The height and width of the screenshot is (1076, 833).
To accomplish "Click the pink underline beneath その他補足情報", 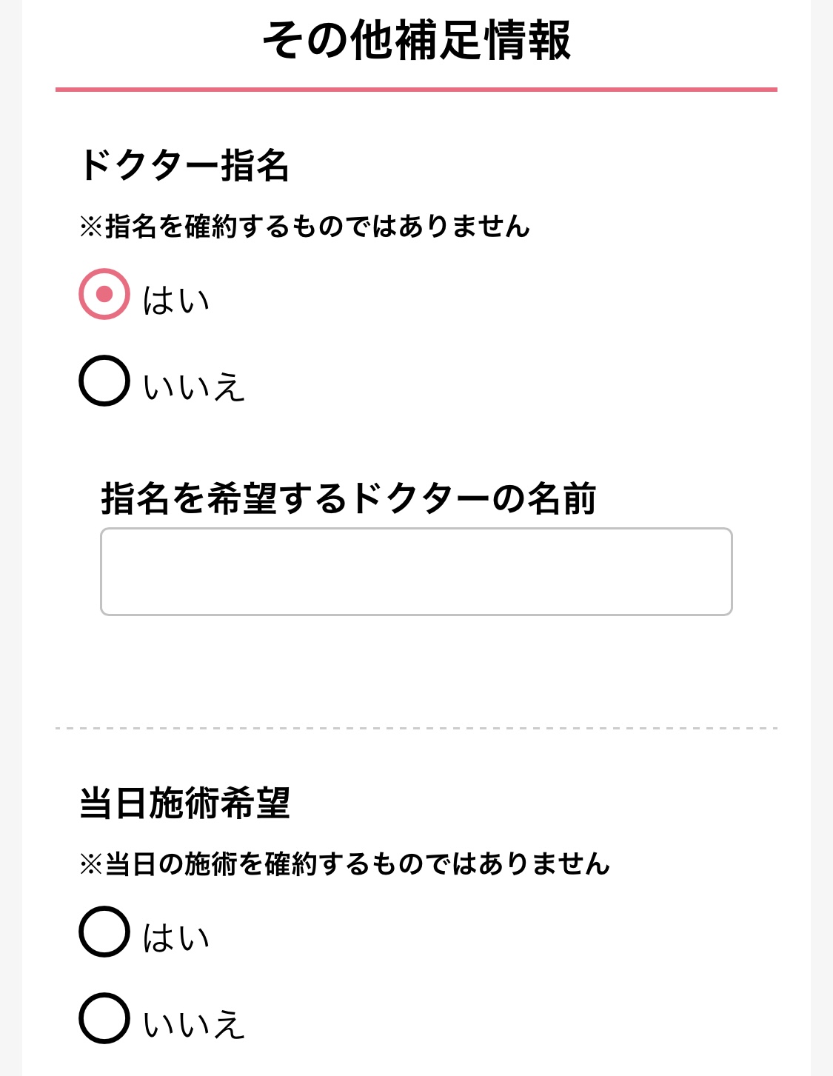I will 416,90.
